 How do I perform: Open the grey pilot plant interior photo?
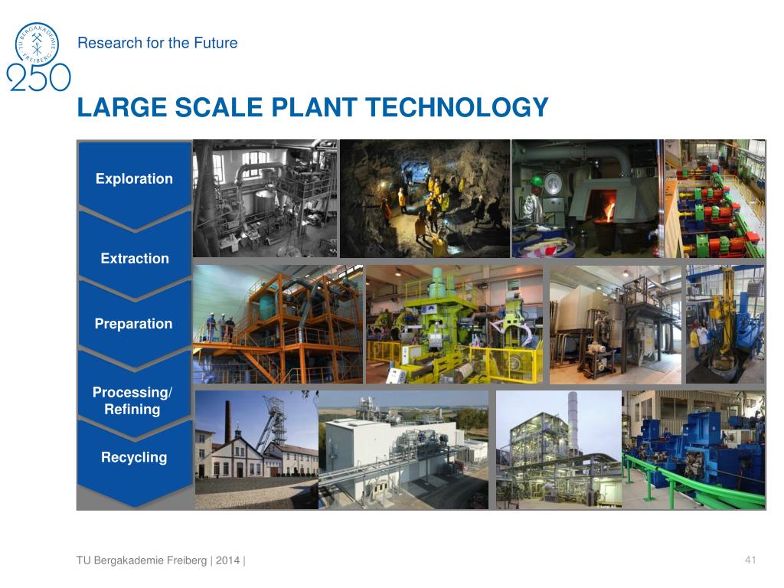pos(616,325)
